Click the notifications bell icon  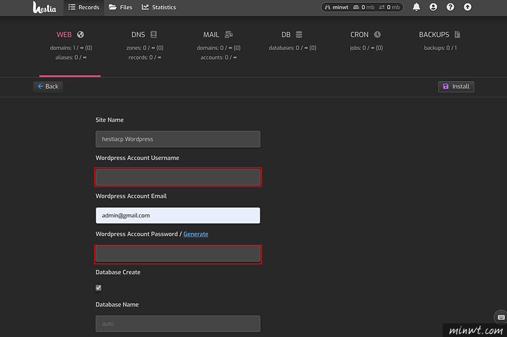(x=416, y=7)
